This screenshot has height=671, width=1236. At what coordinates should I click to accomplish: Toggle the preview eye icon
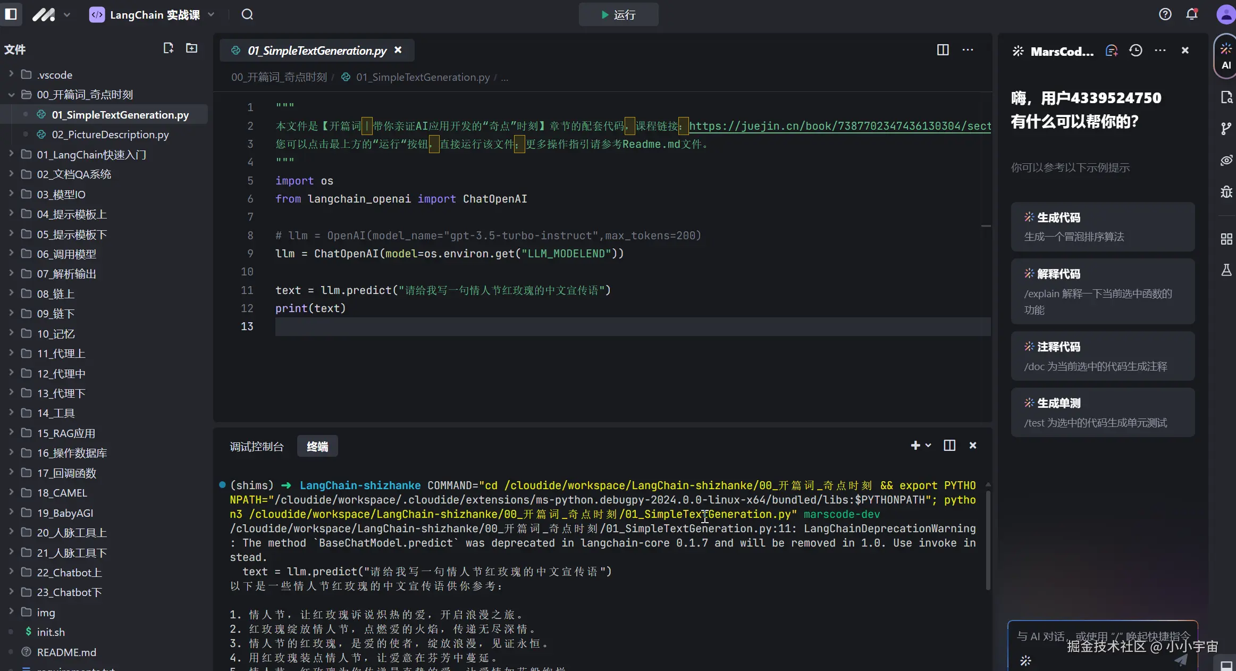[1226, 160]
